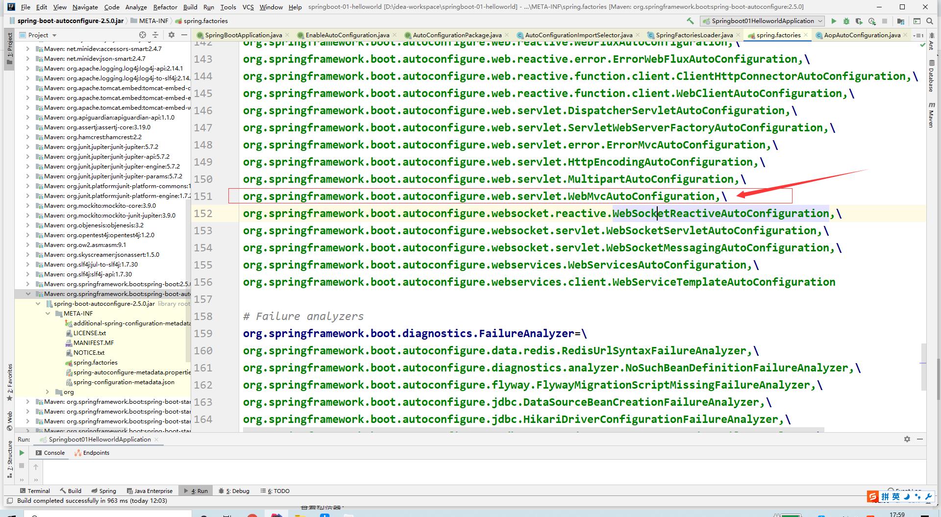Open the Favorites tool window
The height and width of the screenshot is (517, 941).
pyautogui.click(x=10, y=382)
